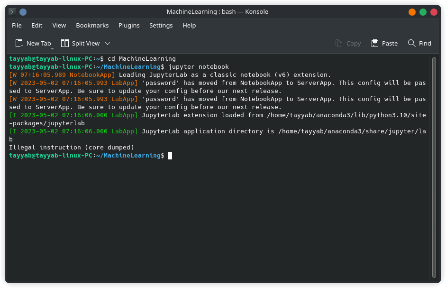The image size is (446, 288).
Task: Open the Edit menu
Action: point(36,25)
